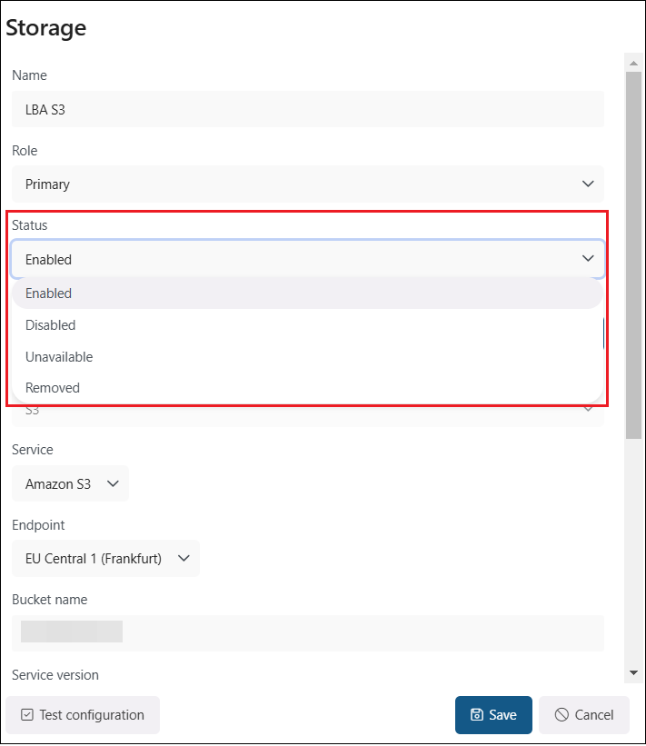Open the Endpoint EU Central 1 dropdown

point(105,559)
